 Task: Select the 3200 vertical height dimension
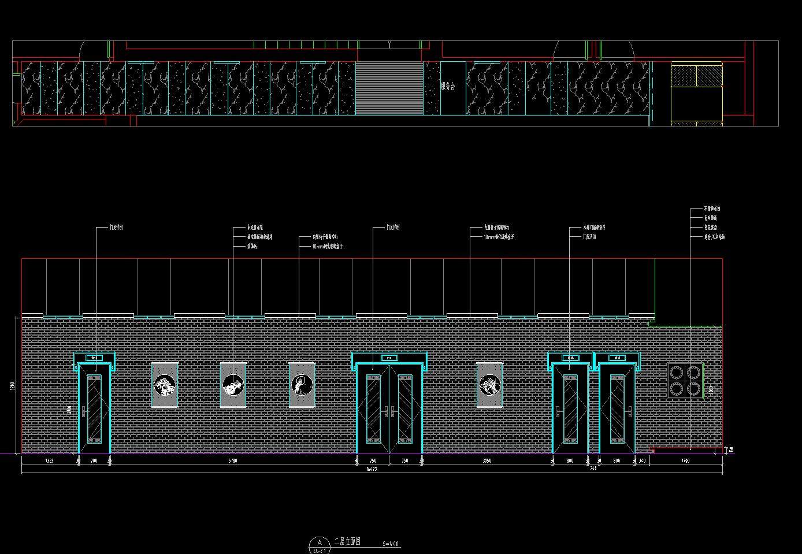pyautogui.click(x=13, y=385)
